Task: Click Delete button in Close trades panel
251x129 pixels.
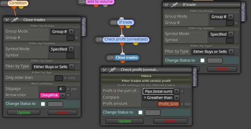Action: tap(62, 112)
